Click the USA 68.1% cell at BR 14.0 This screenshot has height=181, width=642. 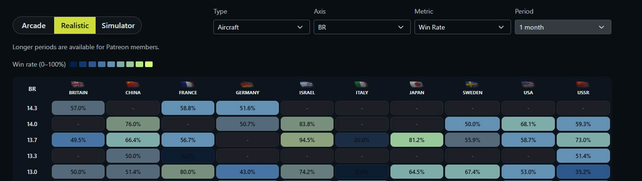(x=528, y=124)
